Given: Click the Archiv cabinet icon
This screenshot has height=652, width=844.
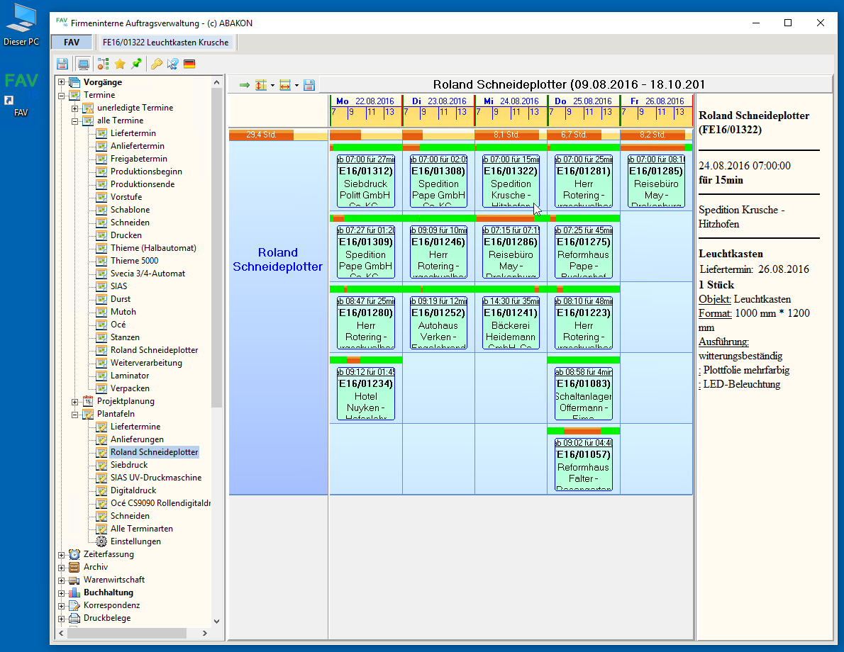Looking at the screenshot, I should (74, 567).
